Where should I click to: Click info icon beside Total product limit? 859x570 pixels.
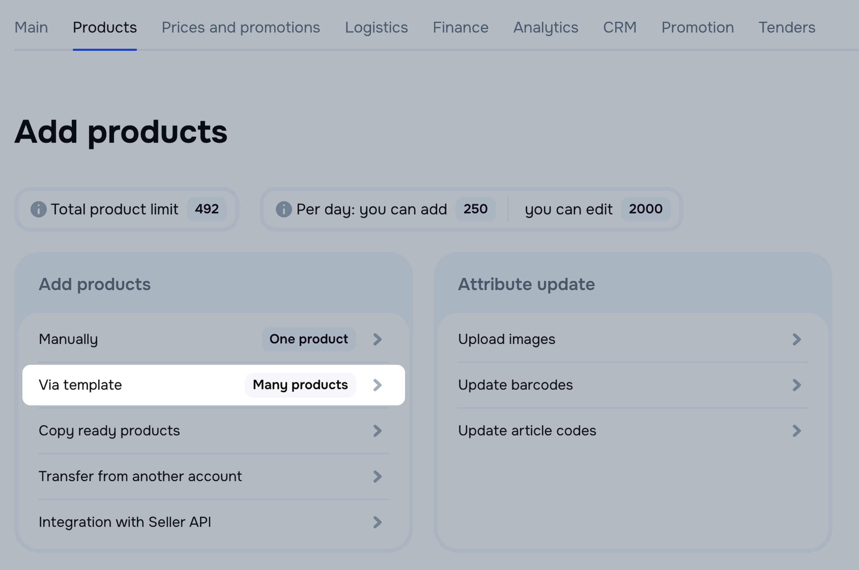click(x=38, y=209)
